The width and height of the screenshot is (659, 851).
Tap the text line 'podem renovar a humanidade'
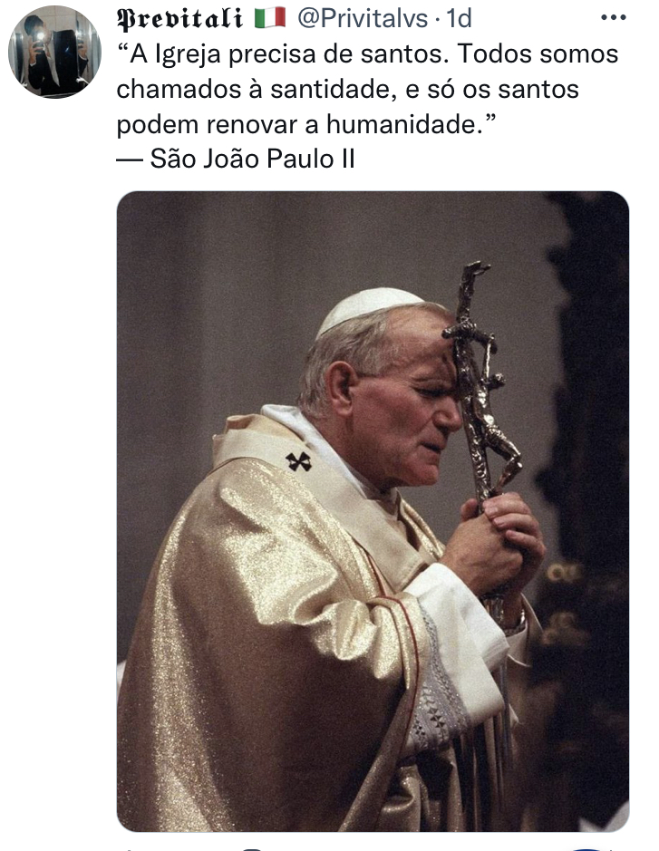click(x=306, y=124)
